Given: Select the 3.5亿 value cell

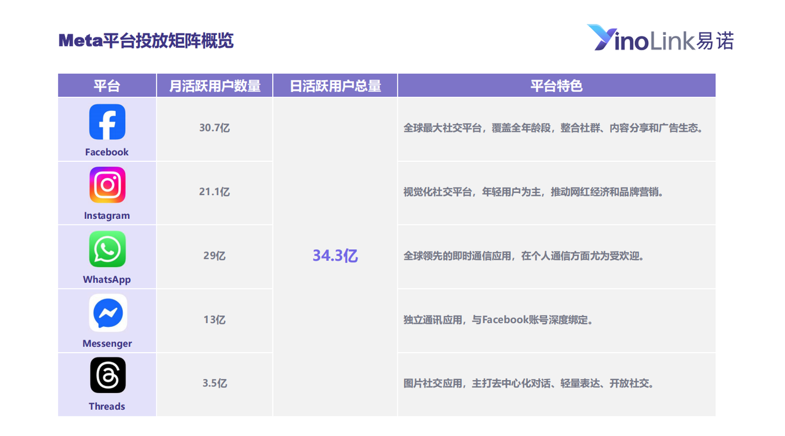Looking at the screenshot, I should coord(215,384).
